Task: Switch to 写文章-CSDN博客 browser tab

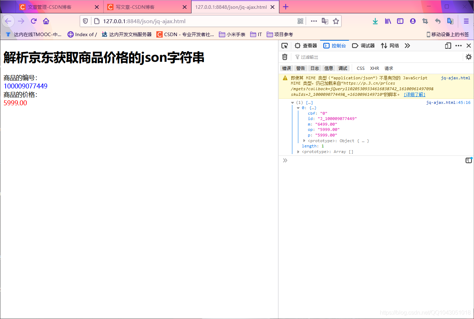Action: 147,7
